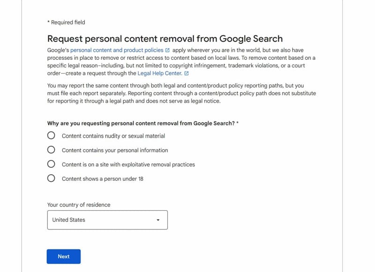The width and height of the screenshot is (375, 272).
Task: Choose the person under 18 radio circle
Action: click(51, 179)
